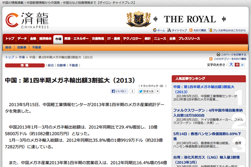Select the トップ menu item
The width and height of the screenshot is (251, 167).
[10, 39]
